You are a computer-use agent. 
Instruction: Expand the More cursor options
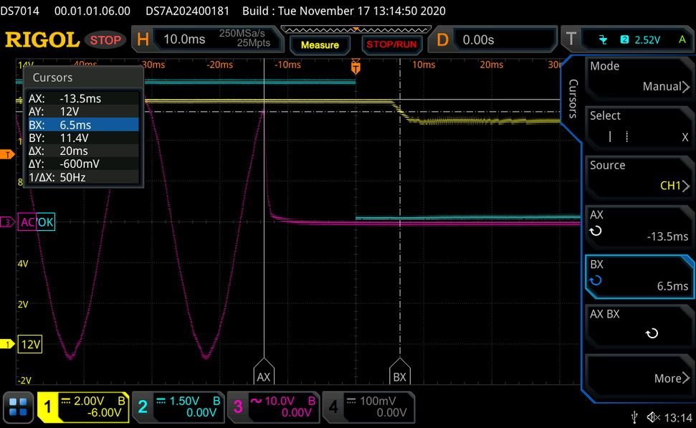[639, 376]
